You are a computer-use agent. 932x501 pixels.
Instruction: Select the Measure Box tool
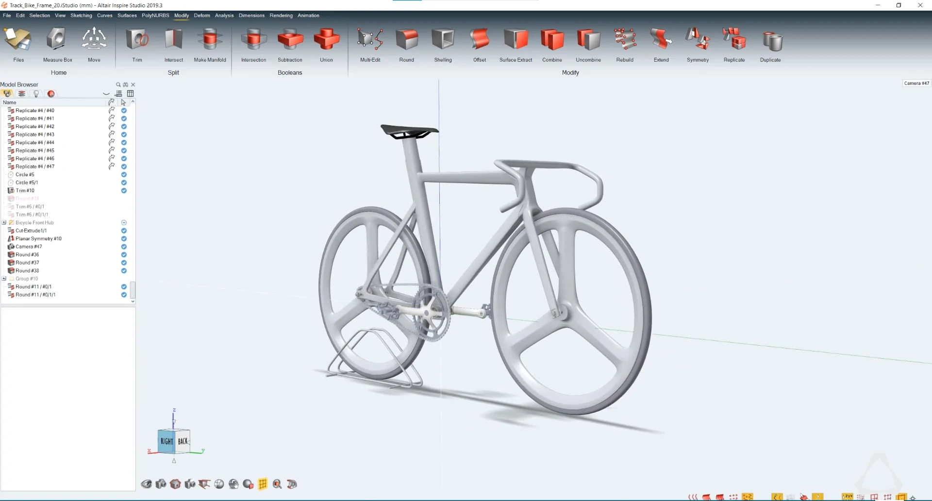57,45
